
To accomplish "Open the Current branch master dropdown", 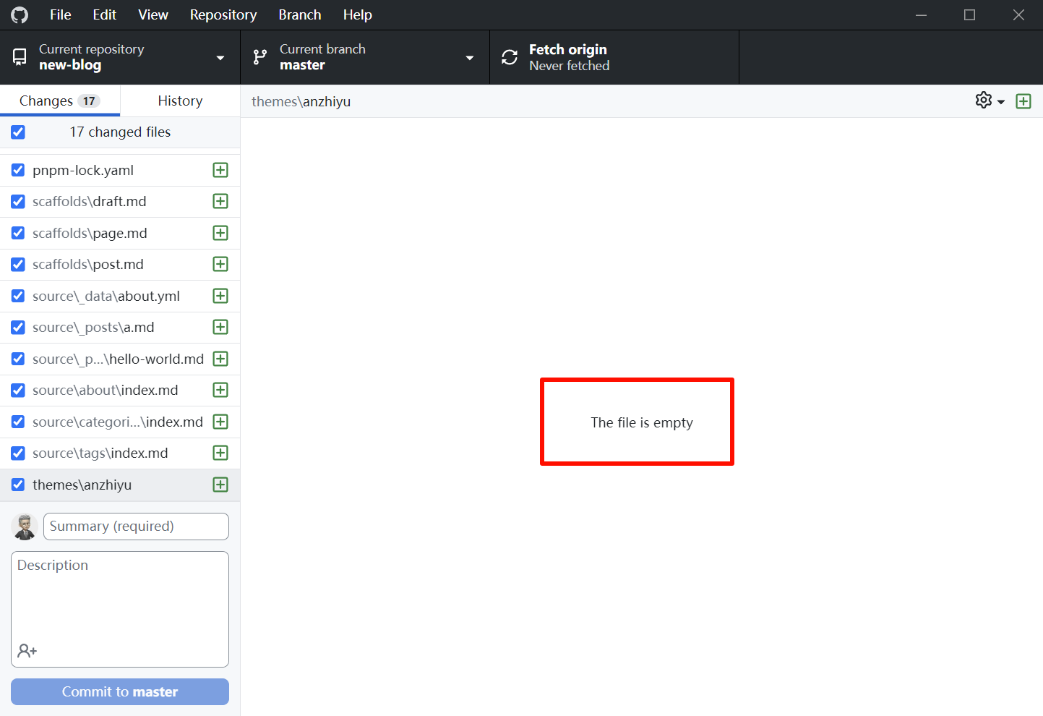I will (470, 56).
